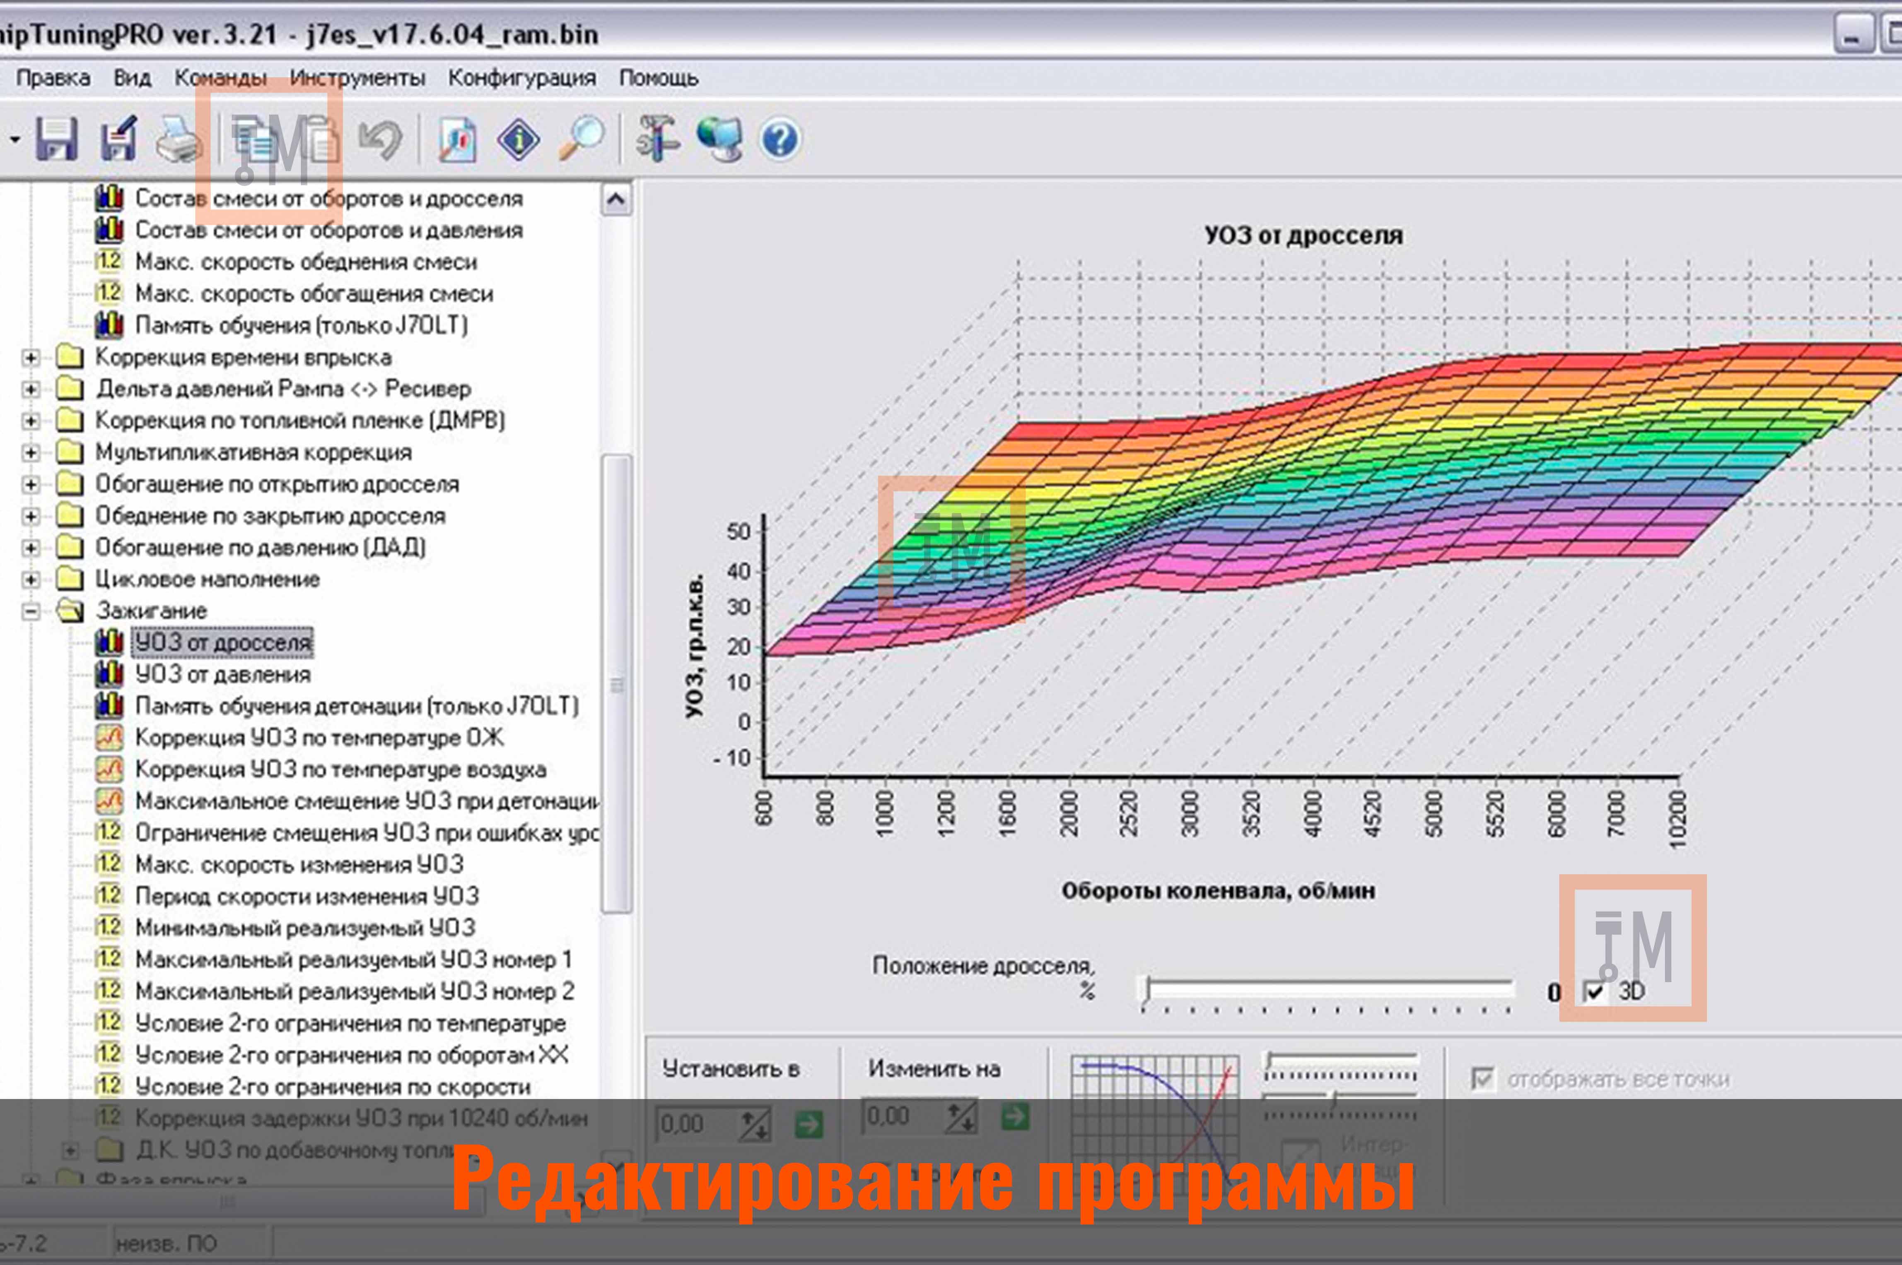Image resolution: width=1902 pixels, height=1265 pixels.
Task: Click the Save floppy disk icon
Action: tap(56, 139)
